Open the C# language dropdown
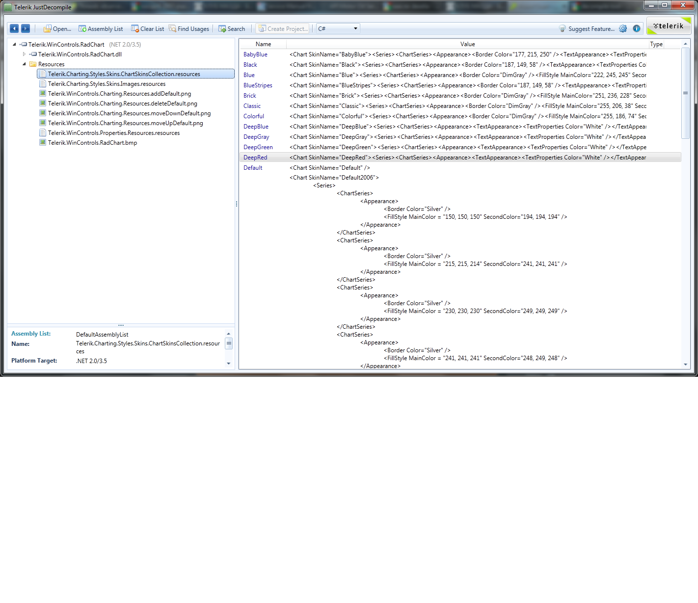The height and width of the screenshot is (603, 698). click(338, 28)
